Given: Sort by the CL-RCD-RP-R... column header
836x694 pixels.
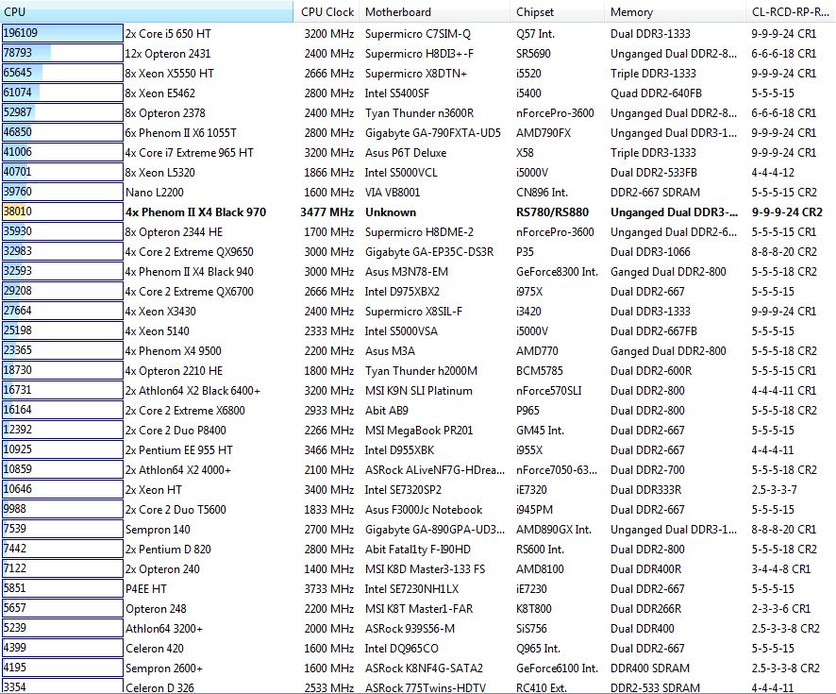Looking at the screenshot, I should (x=791, y=11).
